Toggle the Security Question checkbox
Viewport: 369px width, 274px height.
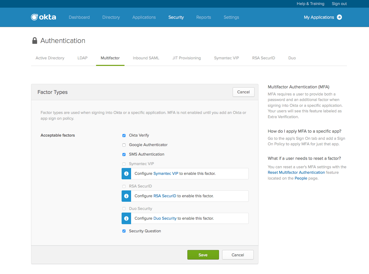click(x=124, y=231)
